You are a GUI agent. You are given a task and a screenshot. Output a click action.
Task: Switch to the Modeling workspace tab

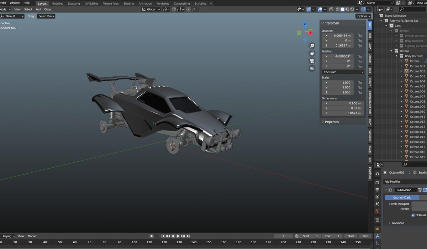(x=57, y=4)
